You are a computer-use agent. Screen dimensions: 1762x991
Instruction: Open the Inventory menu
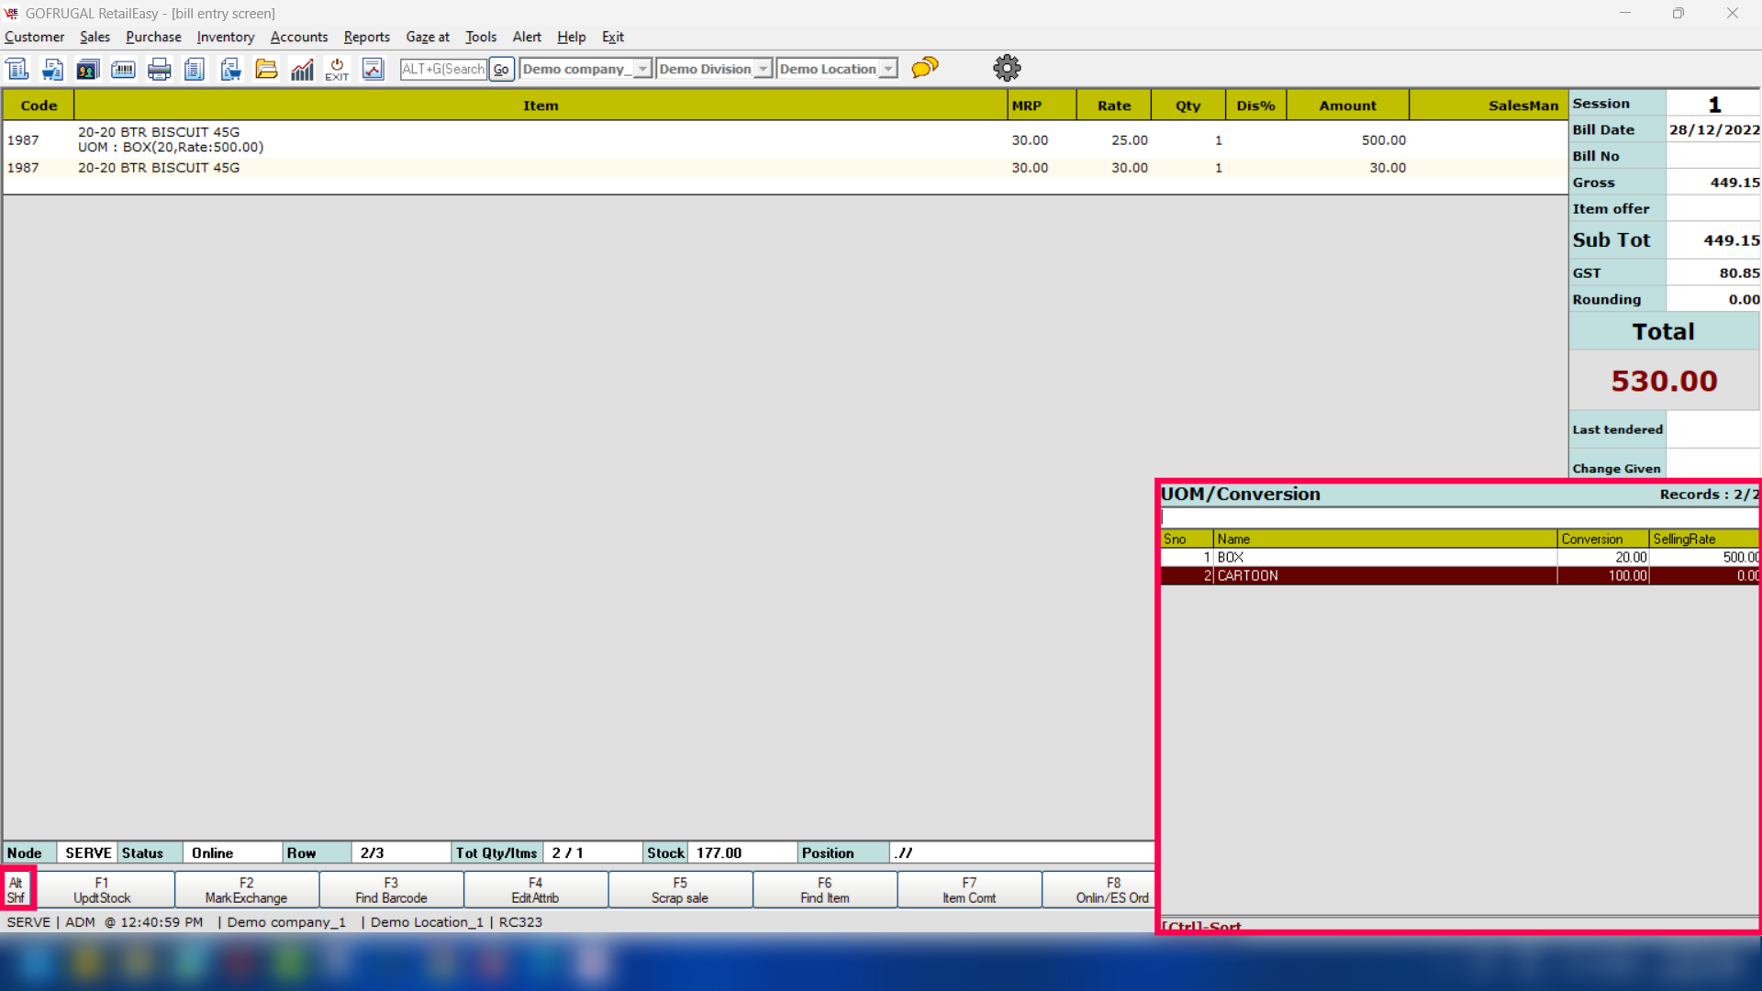point(225,37)
